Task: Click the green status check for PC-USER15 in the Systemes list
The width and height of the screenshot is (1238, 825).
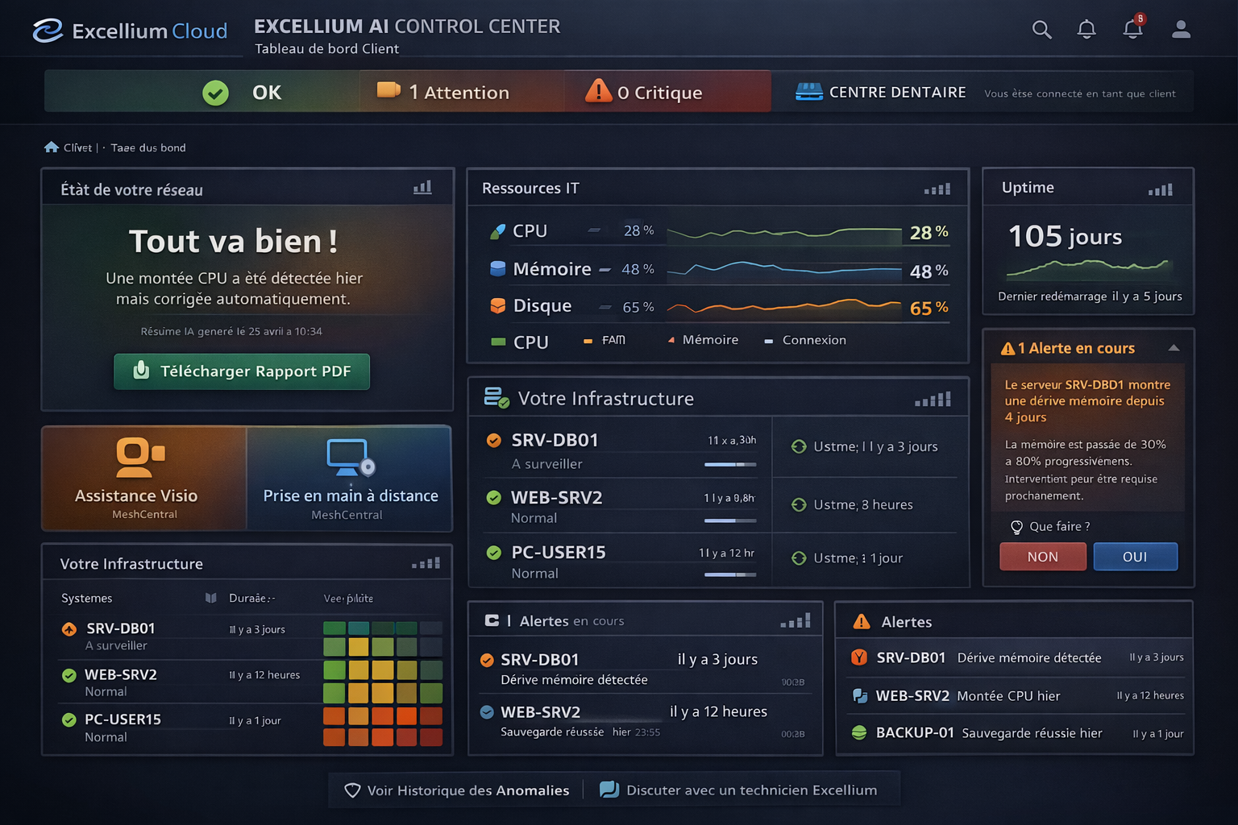Action: (x=69, y=719)
